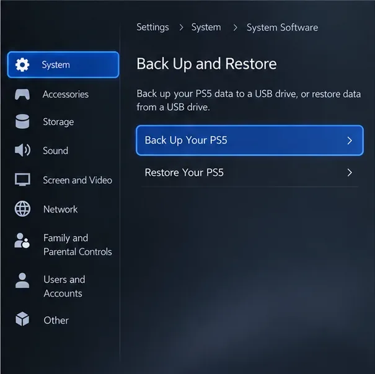Open the Other settings label

(x=56, y=321)
